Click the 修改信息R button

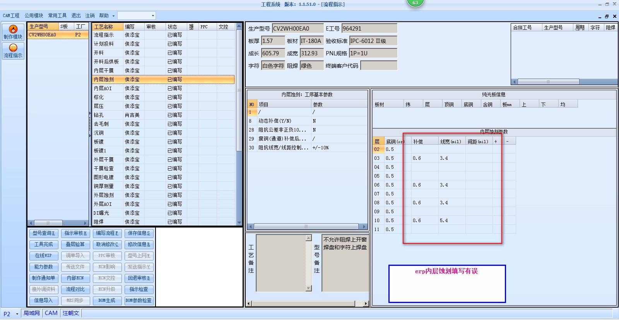click(139, 245)
